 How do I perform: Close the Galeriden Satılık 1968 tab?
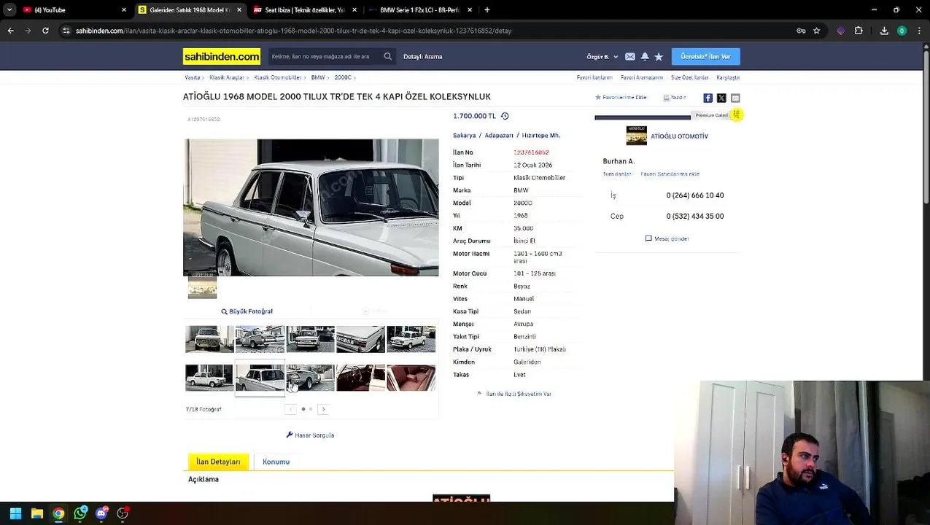tap(239, 10)
